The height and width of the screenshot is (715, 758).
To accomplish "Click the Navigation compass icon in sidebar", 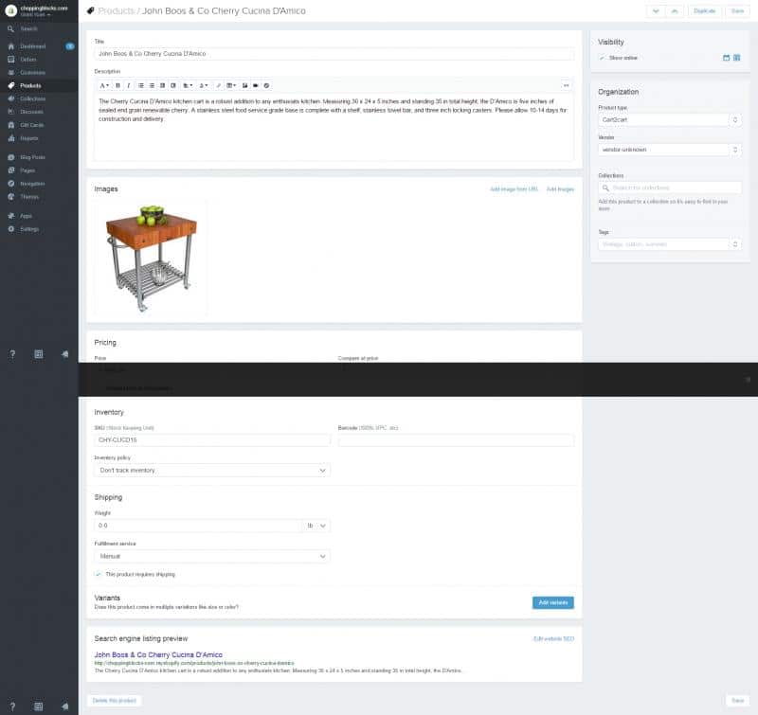I will point(11,184).
